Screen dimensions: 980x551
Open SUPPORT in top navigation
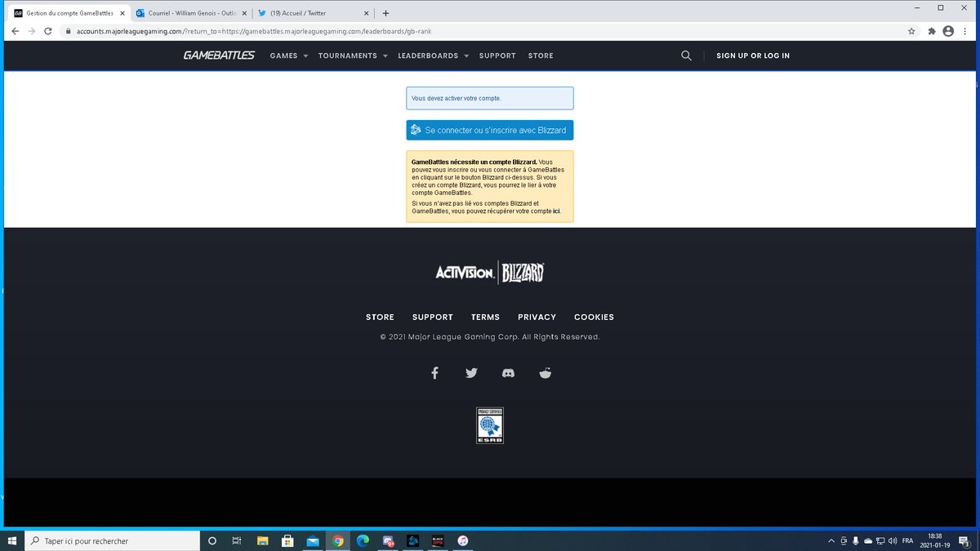(x=497, y=56)
